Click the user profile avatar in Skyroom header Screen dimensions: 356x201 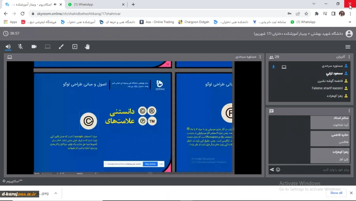click(x=349, y=34)
